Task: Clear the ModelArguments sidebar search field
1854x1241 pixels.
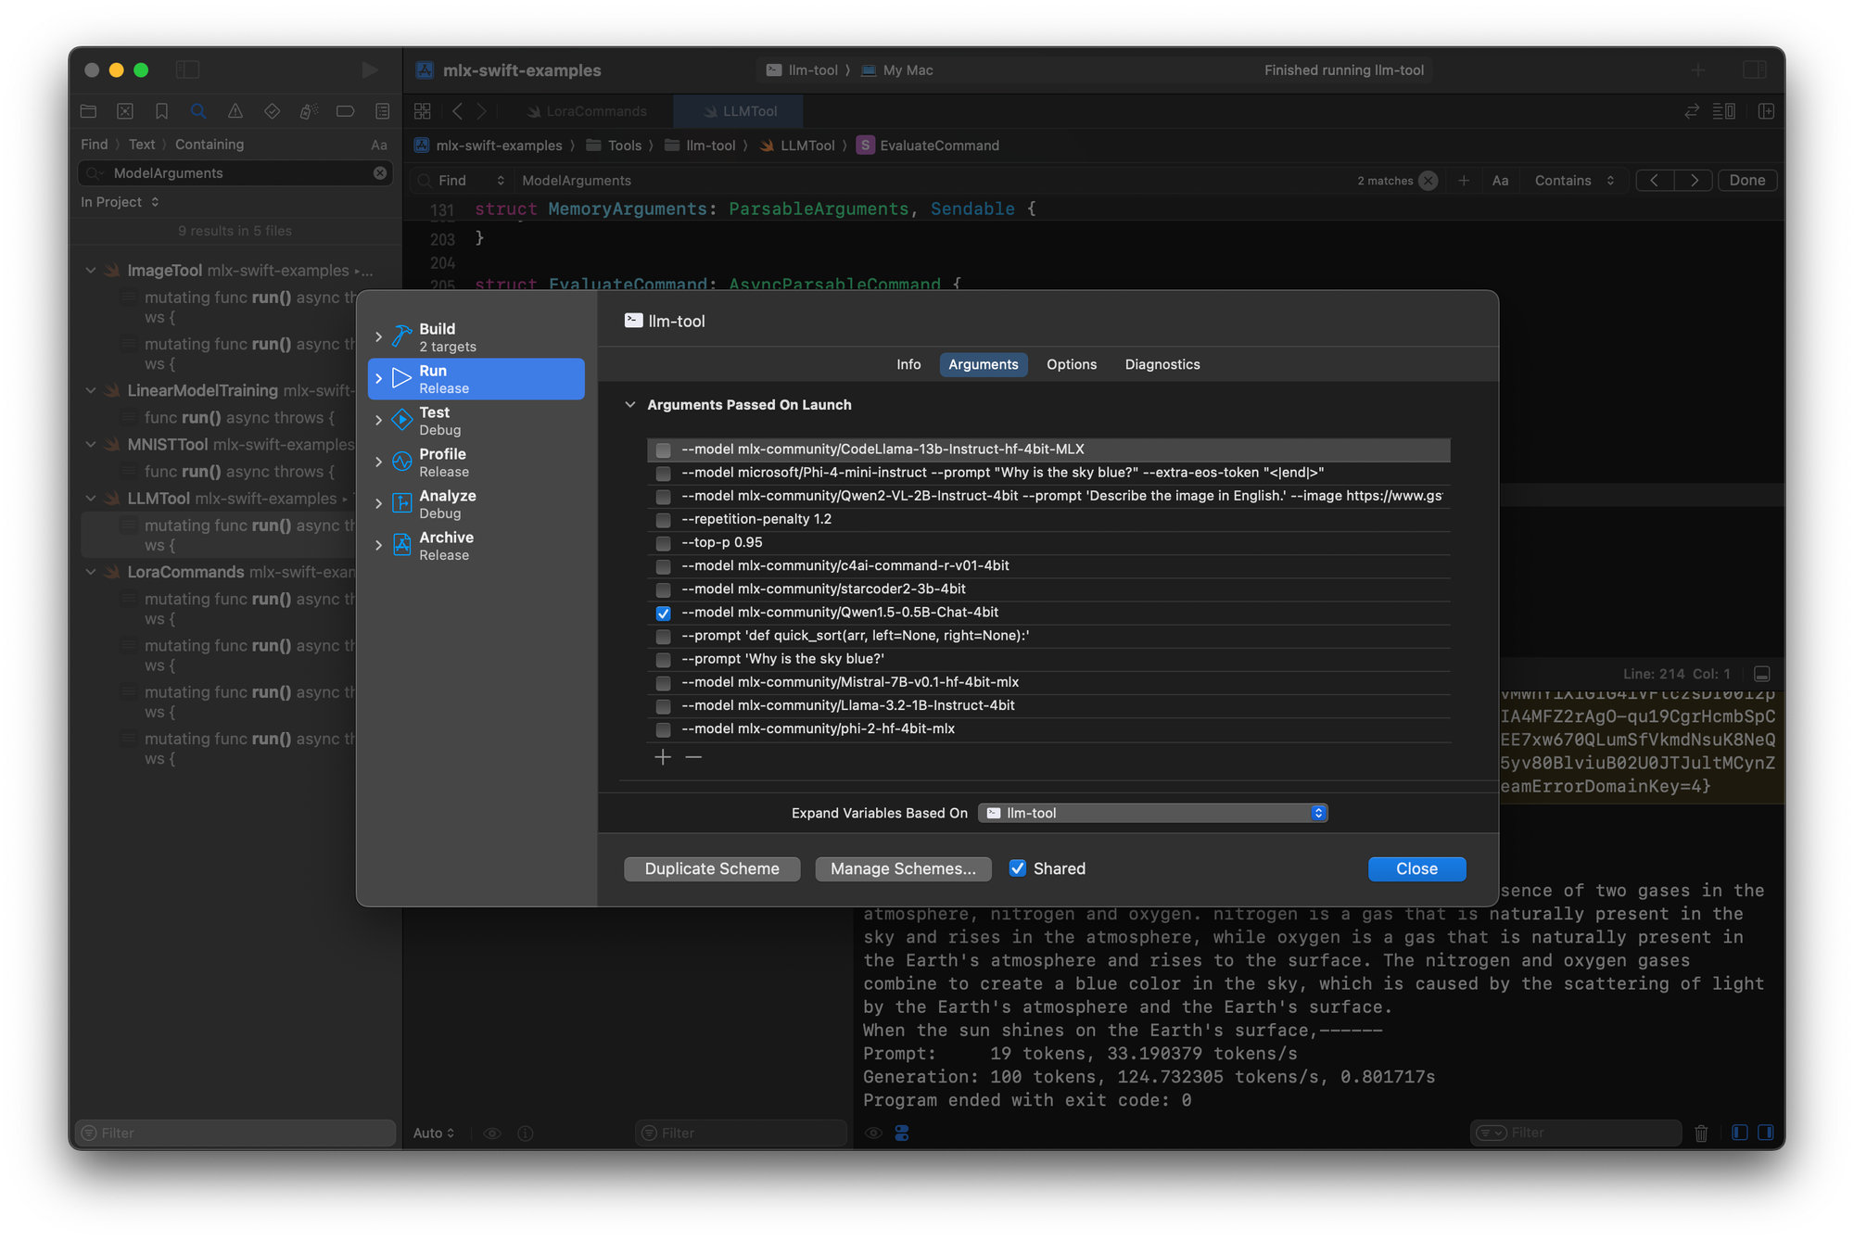Action: pyautogui.click(x=380, y=173)
